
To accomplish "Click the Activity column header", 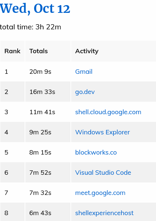I will (x=113, y=51).
